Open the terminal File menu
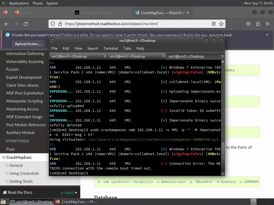 point(55,48)
